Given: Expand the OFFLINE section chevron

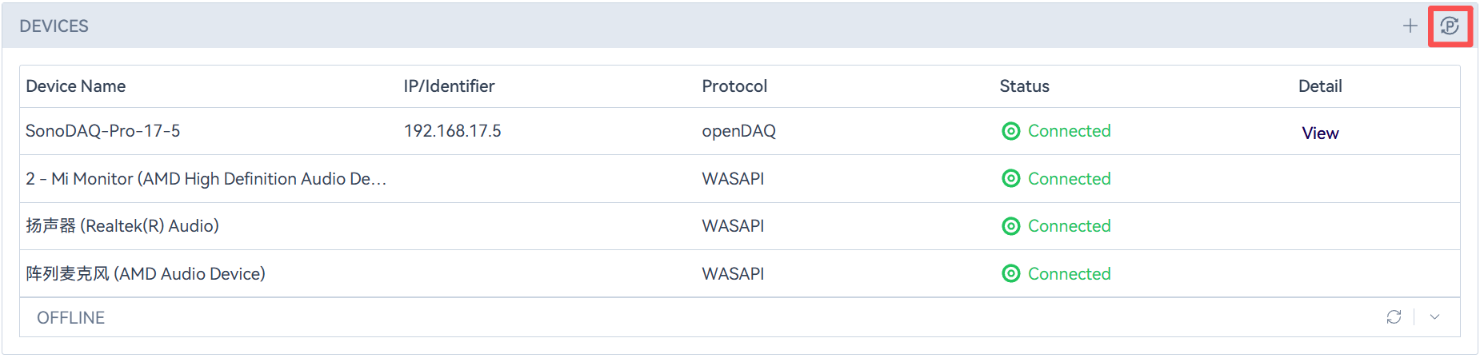Looking at the screenshot, I should tap(1435, 317).
